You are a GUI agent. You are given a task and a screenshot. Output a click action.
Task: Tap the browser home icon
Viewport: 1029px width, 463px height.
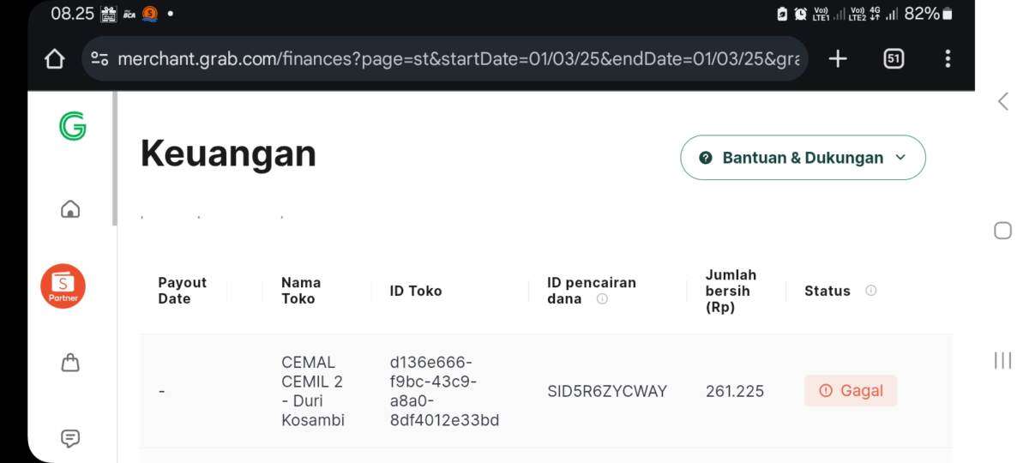pyautogui.click(x=54, y=58)
